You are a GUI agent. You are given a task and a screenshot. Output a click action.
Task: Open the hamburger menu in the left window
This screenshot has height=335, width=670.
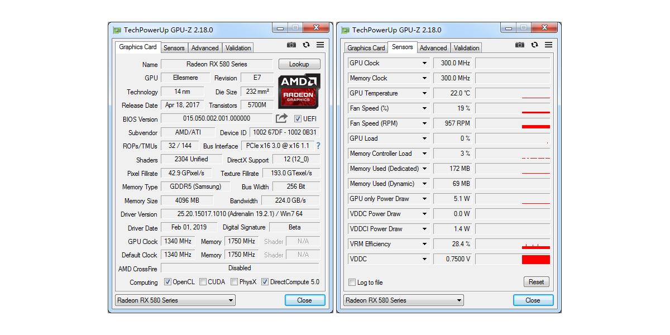(319, 45)
